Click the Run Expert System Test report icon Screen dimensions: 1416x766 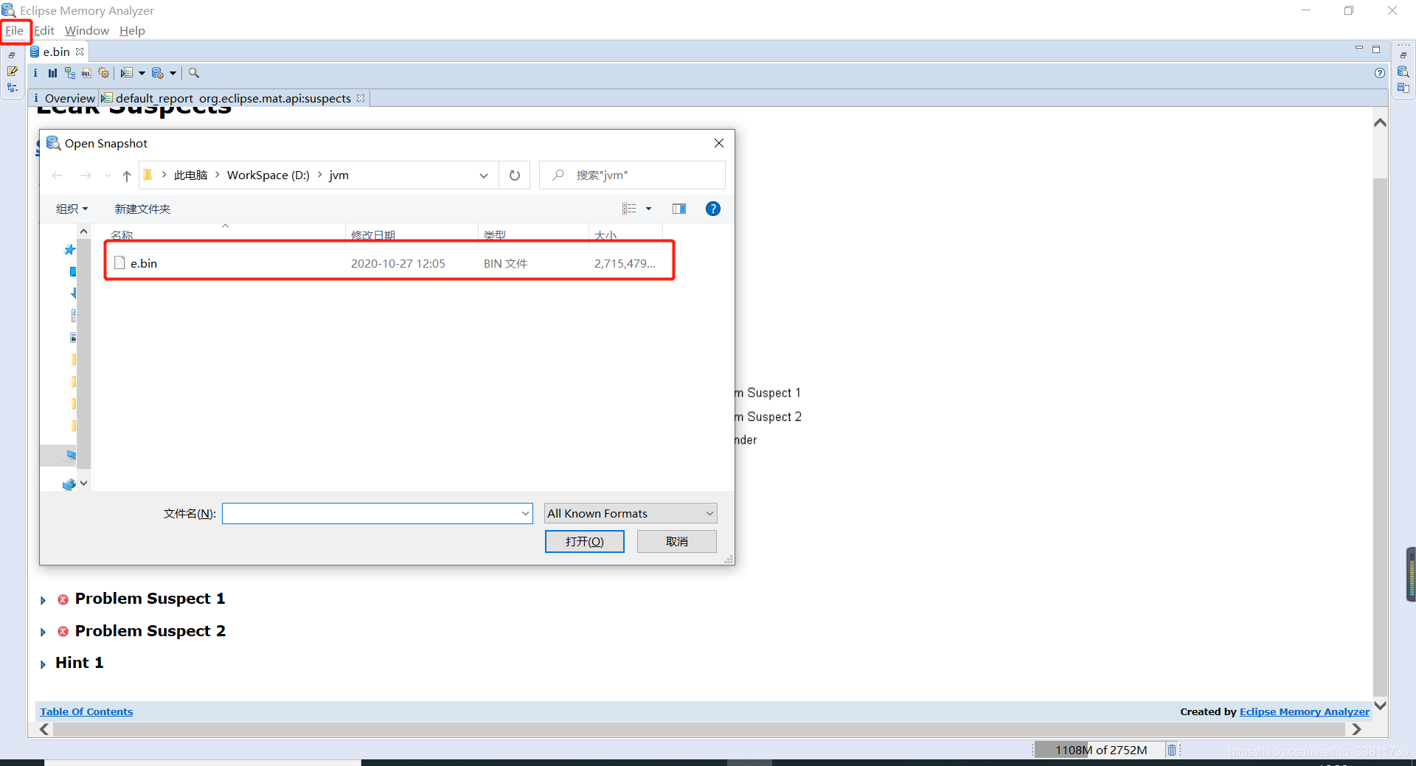pos(127,73)
